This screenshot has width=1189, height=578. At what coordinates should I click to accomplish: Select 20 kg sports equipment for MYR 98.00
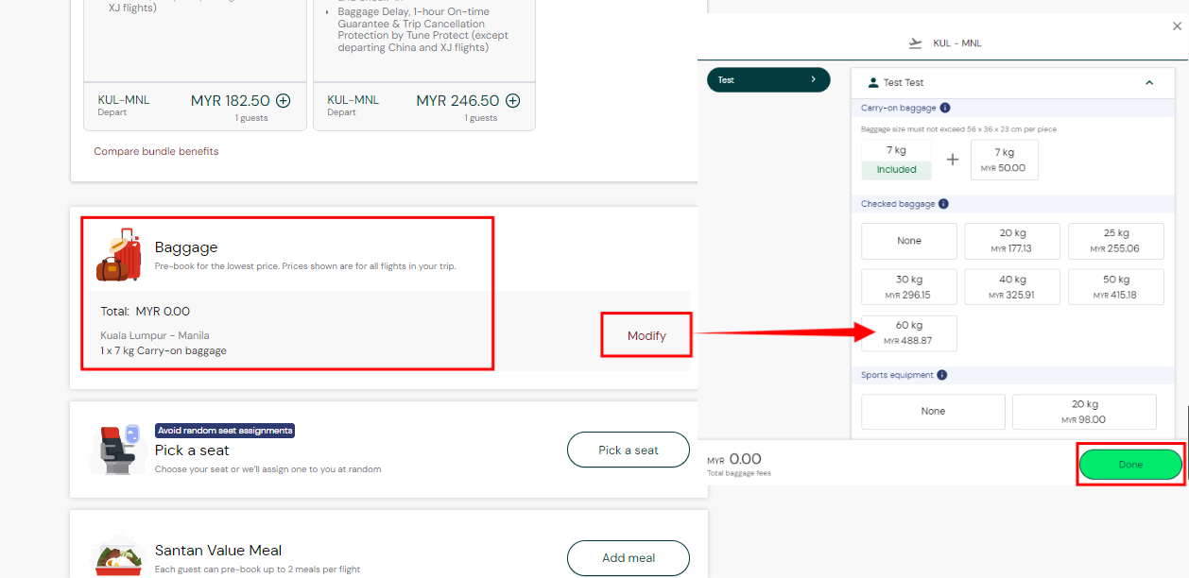point(1084,412)
